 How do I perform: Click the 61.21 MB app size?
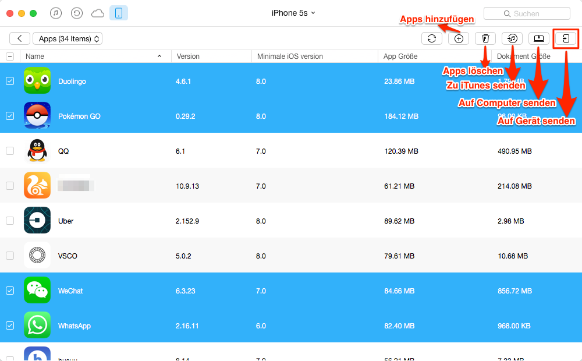(399, 186)
